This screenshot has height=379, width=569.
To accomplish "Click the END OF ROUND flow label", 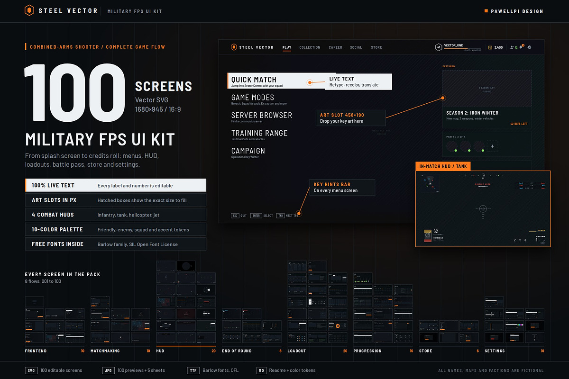I will [x=237, y=351].
